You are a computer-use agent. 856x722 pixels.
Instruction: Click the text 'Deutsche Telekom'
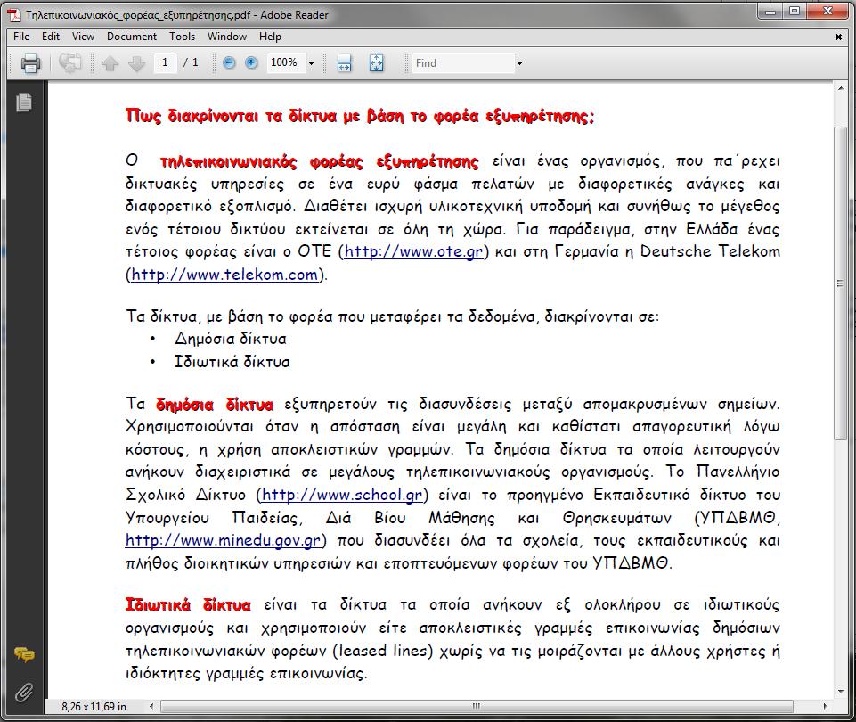(710, 251)
